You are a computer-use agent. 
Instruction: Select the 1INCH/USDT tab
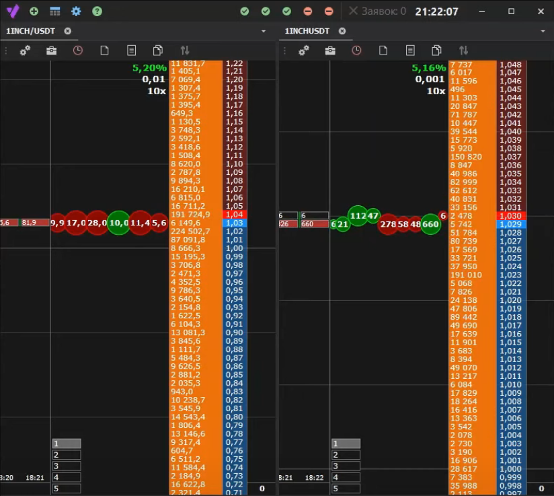click(30, 31)
